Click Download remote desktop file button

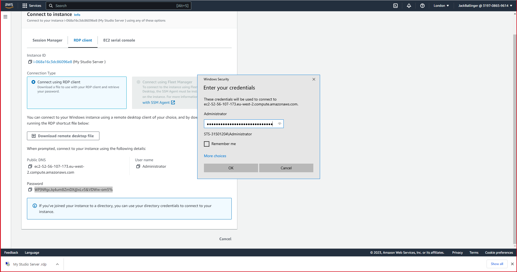(x=63, y=136)
